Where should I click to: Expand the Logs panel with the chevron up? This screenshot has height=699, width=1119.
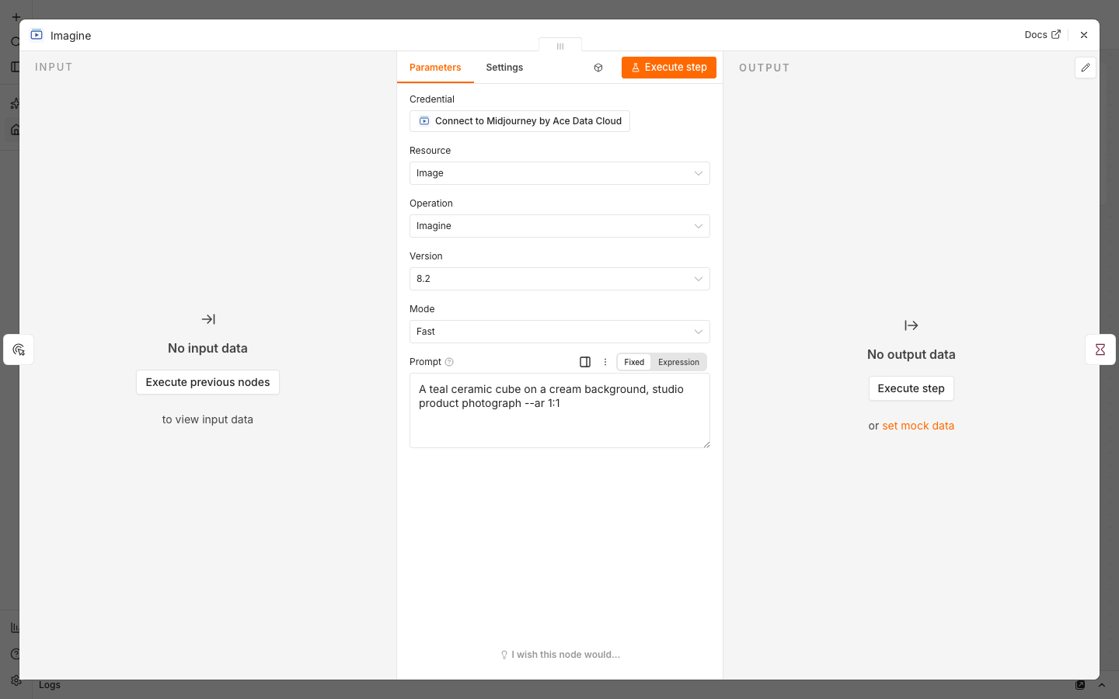1101,685
